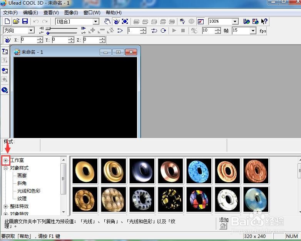The width and height of the screenshot is (301, 241).
Task: Open the 查看(V) menu
Action: (x=51, y=13)
